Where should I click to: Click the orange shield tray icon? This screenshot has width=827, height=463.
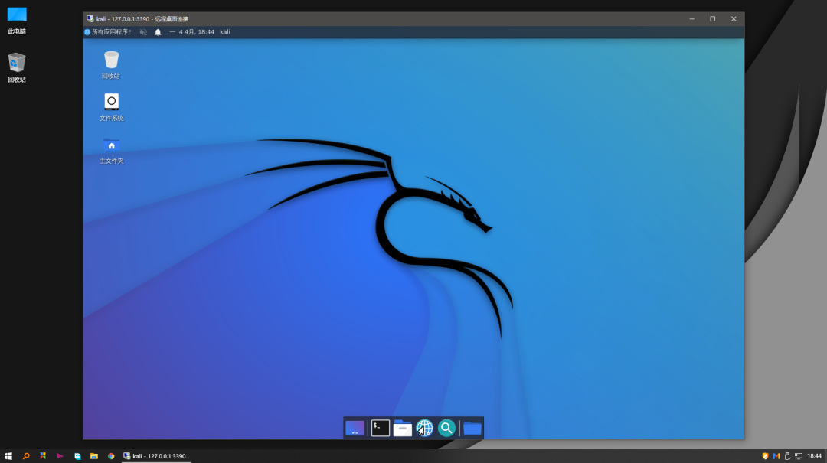(765, 456)
